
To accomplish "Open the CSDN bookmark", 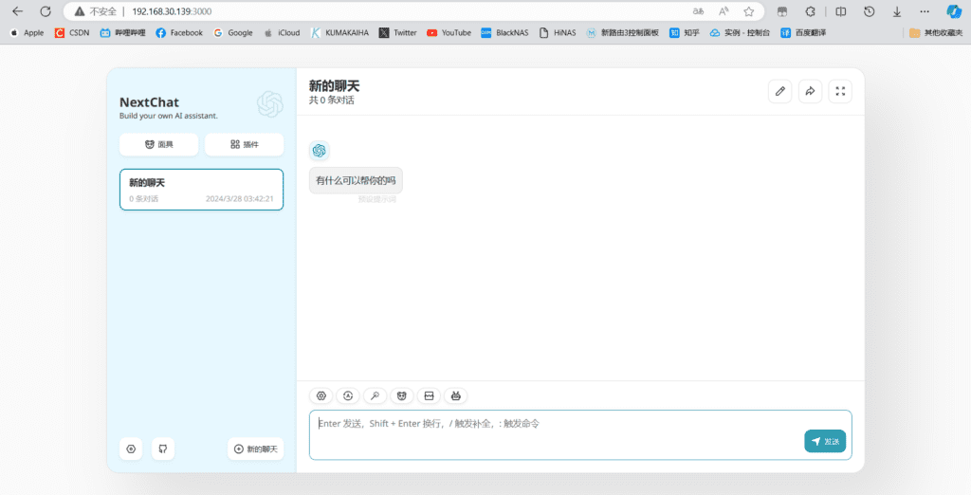I will 72,33.
